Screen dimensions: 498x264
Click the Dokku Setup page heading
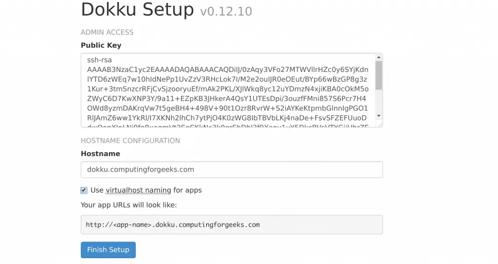(x=137, y=10)
